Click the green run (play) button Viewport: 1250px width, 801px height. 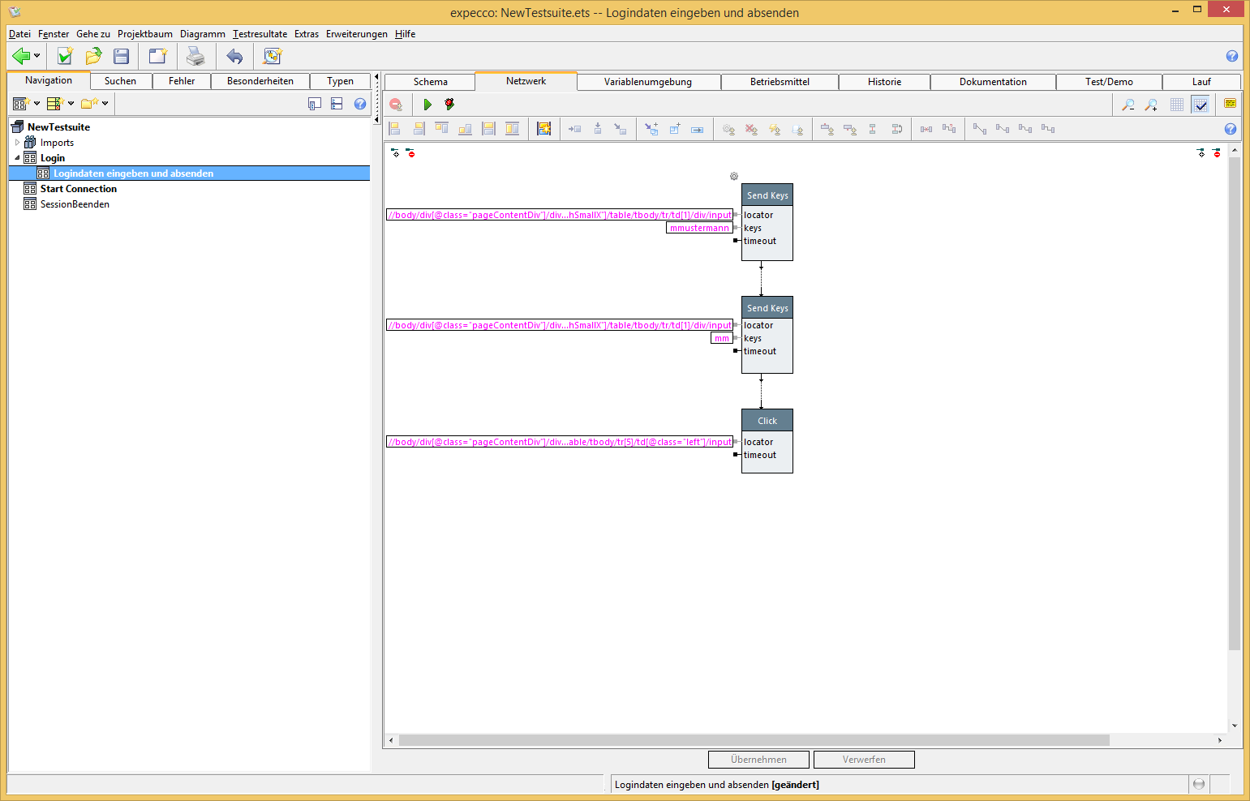427,105
